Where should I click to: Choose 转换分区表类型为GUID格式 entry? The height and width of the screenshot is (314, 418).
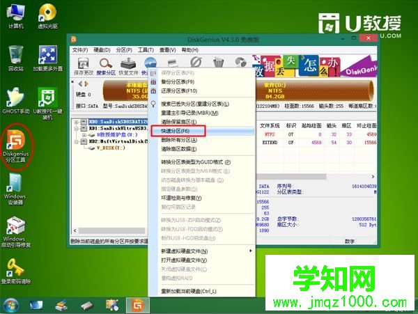203,162
